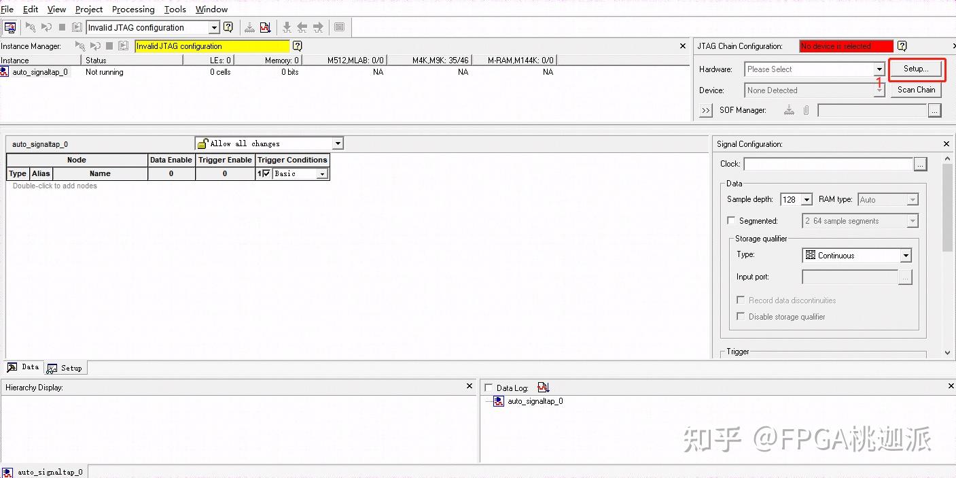Click auto_signaltap_0 instance icon in Instance list

(x=5, y=72)
